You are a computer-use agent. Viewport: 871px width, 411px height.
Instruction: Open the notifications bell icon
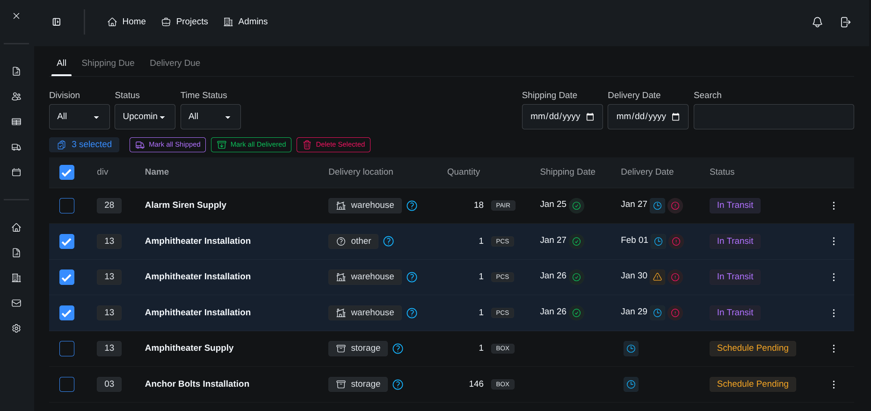click(817, 22)
